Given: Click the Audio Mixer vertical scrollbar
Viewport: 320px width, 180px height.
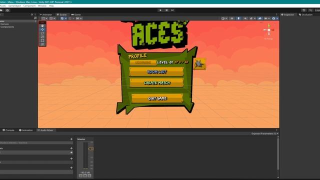Looking at the screenshot, I should 278,154.
